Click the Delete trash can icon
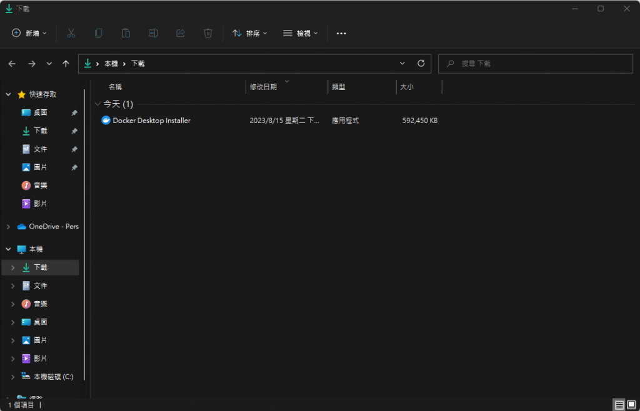Image resolution: width=640 pixels, height=411 pixels. pyautogui.click(x=207, y=33)
